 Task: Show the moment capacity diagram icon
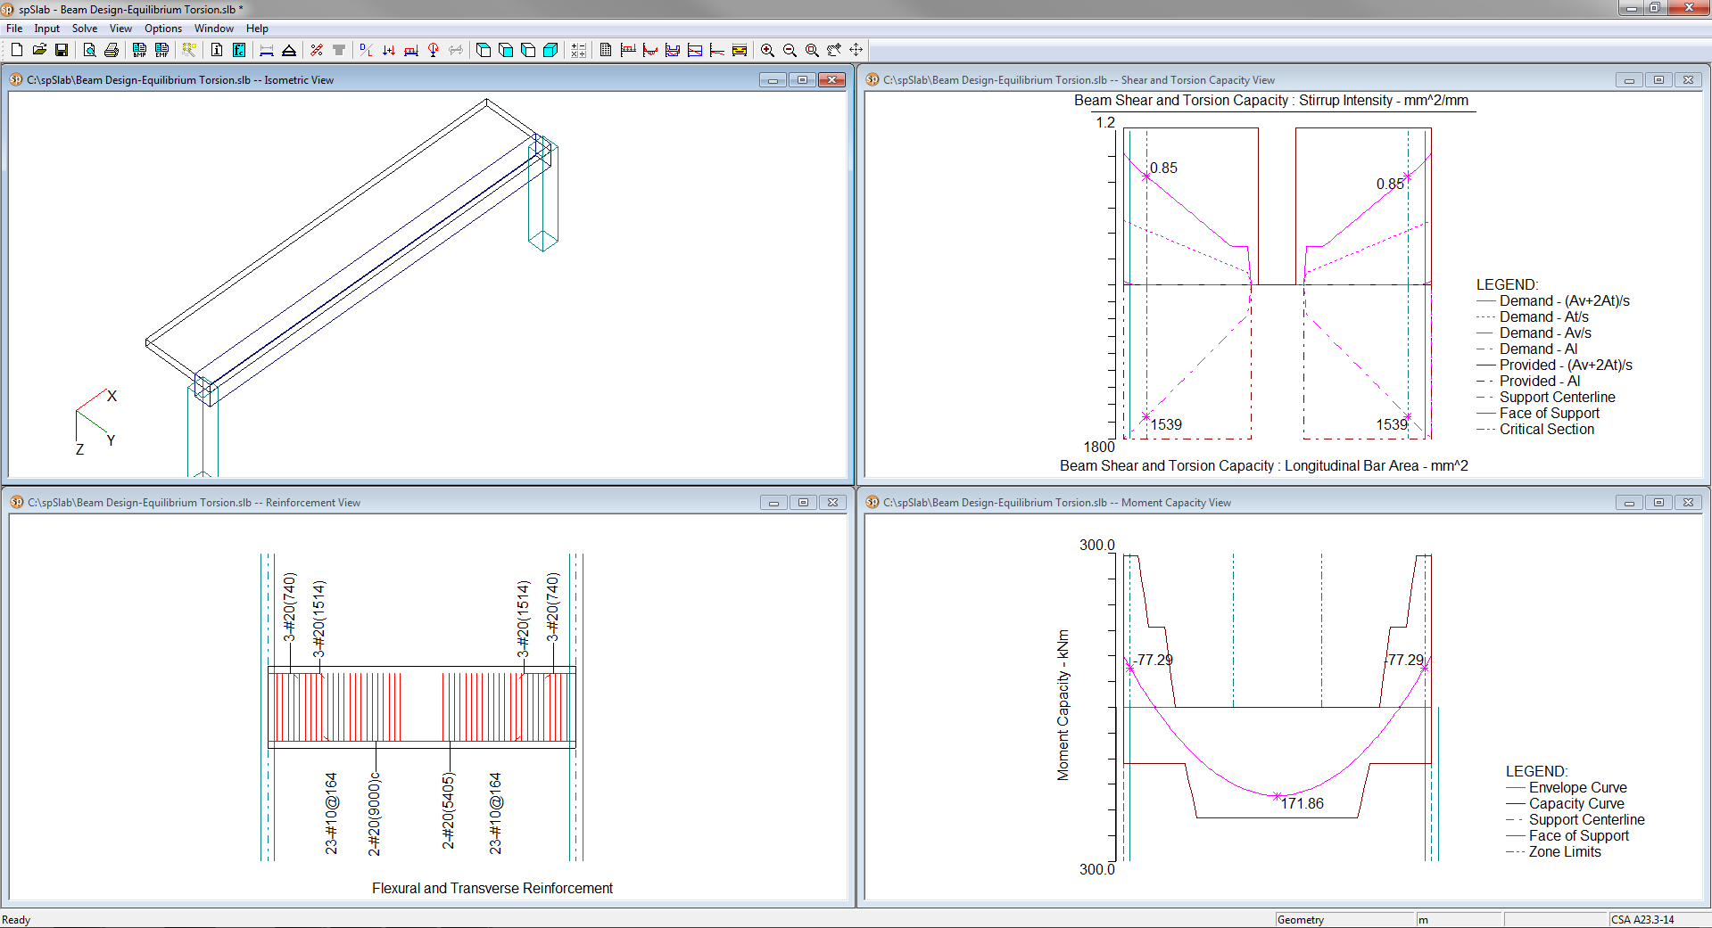673,50
